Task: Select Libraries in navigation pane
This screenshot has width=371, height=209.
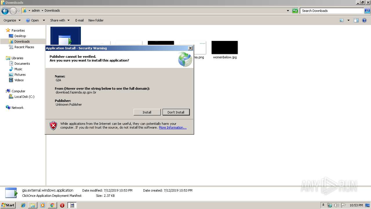Action: (x=17, y=58)
